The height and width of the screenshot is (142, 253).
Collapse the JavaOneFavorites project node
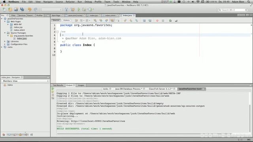(x=2, y=19)
